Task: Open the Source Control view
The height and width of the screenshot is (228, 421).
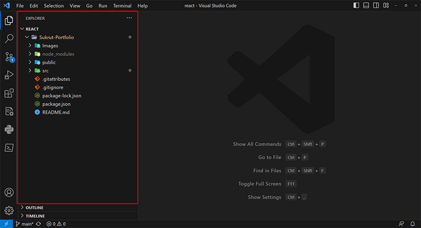Action: (9, 56)
